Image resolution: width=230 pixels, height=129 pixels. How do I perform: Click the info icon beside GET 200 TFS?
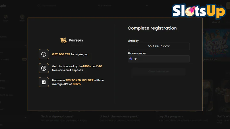[x=44, y=54]
